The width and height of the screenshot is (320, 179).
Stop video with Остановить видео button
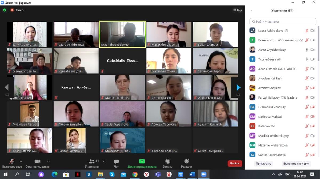pos(37,161)
